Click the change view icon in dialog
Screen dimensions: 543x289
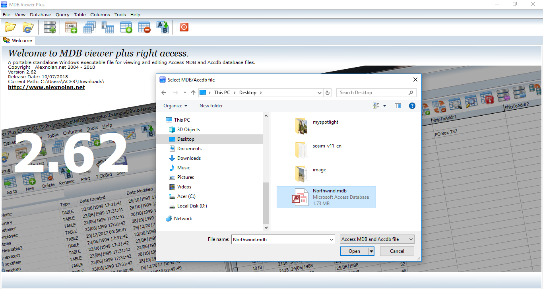tap(376, 106)
